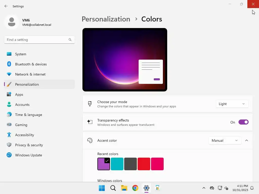The height and width of the screenshot is (194, 259).
Task: Click the Apps icon in sidebar
Action: click(9, 94)
